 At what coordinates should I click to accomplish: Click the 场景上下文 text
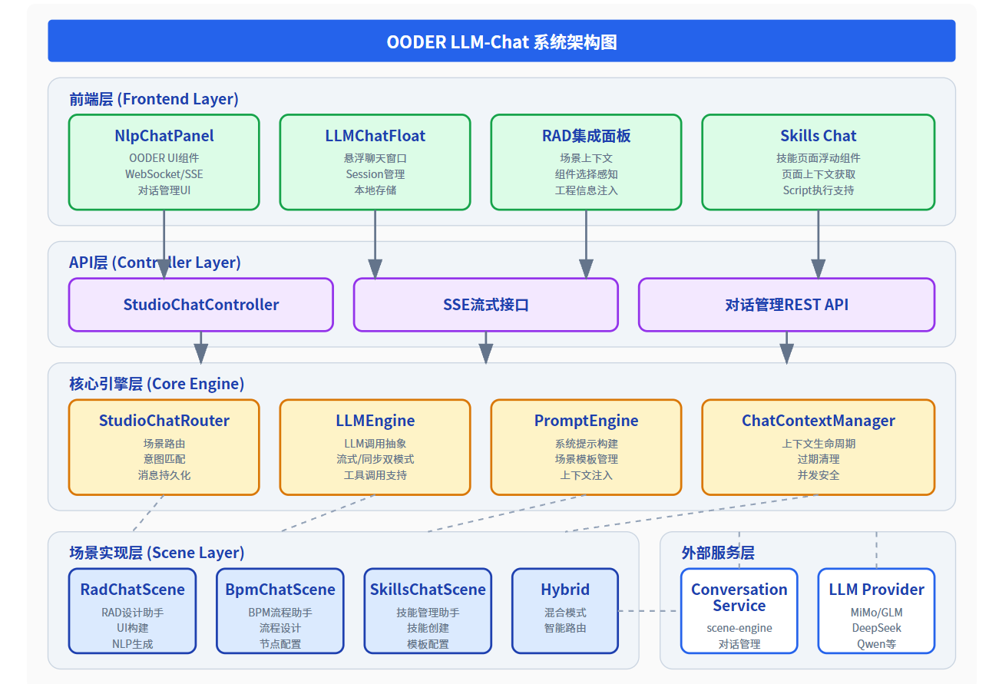click(587, 158)
